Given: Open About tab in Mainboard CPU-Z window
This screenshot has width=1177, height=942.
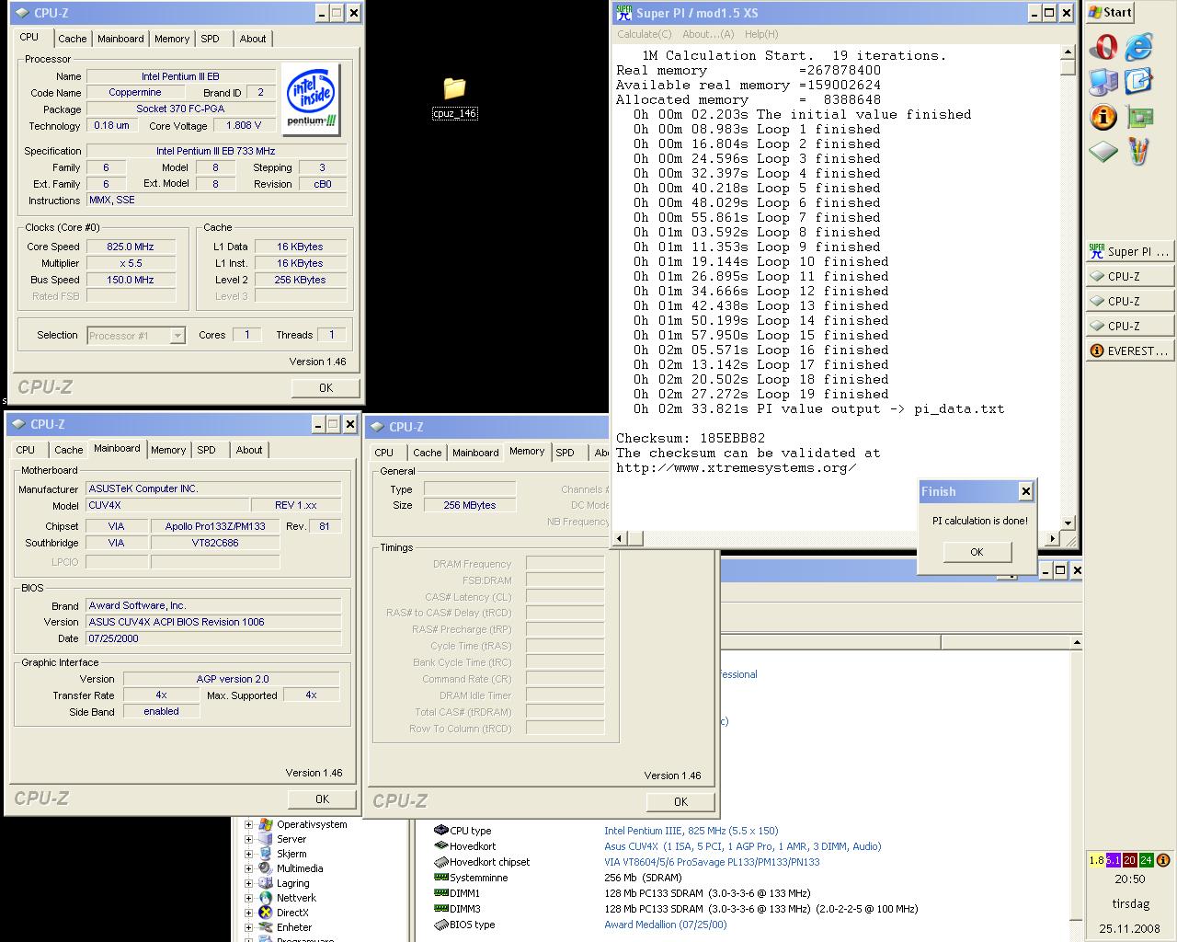Looking at the screenshot, I should (248, 450).
